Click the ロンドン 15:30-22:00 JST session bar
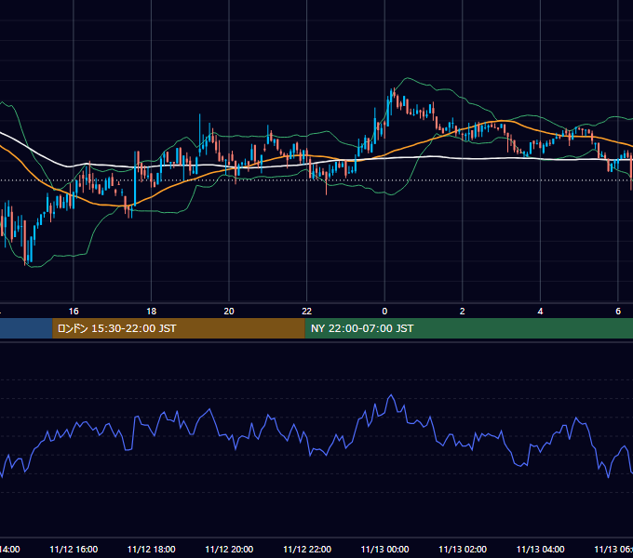 [x=179, y=328]
